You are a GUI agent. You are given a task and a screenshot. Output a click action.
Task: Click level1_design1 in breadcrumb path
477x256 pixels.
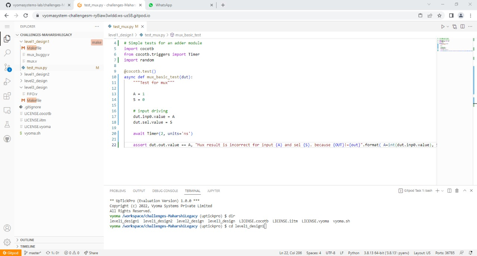121,35
